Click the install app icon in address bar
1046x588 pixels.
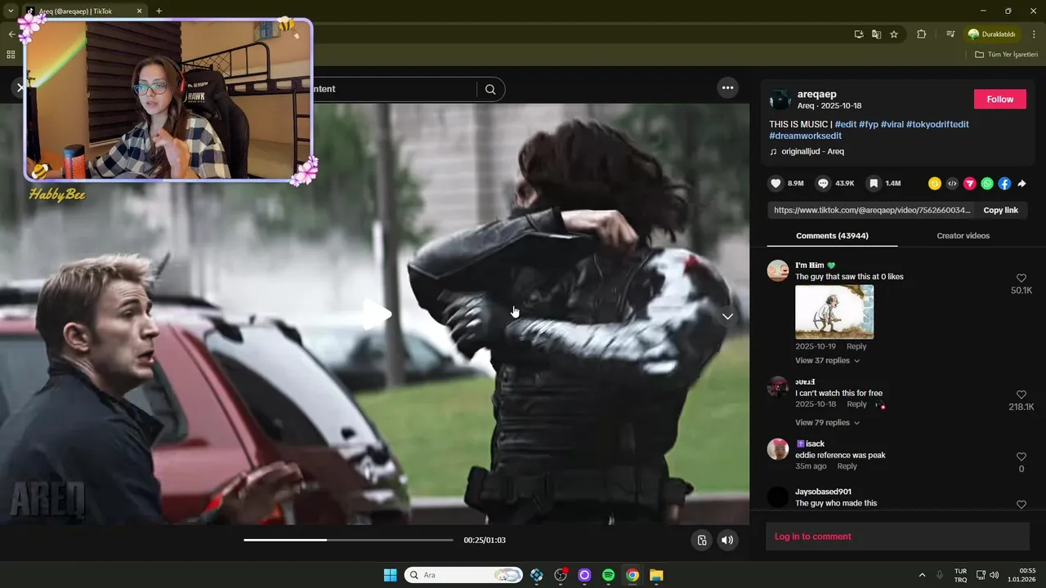858,34
